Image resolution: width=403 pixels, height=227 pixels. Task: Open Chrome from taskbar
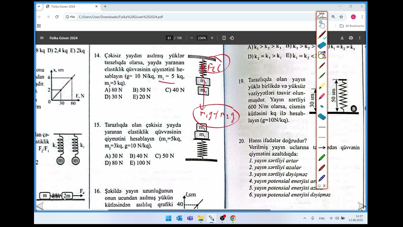233,218
